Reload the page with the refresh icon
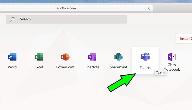Image resolution: width=192 pixels, height=110 pixels. [150, 8]
